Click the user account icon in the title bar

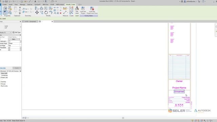(185, 1)
